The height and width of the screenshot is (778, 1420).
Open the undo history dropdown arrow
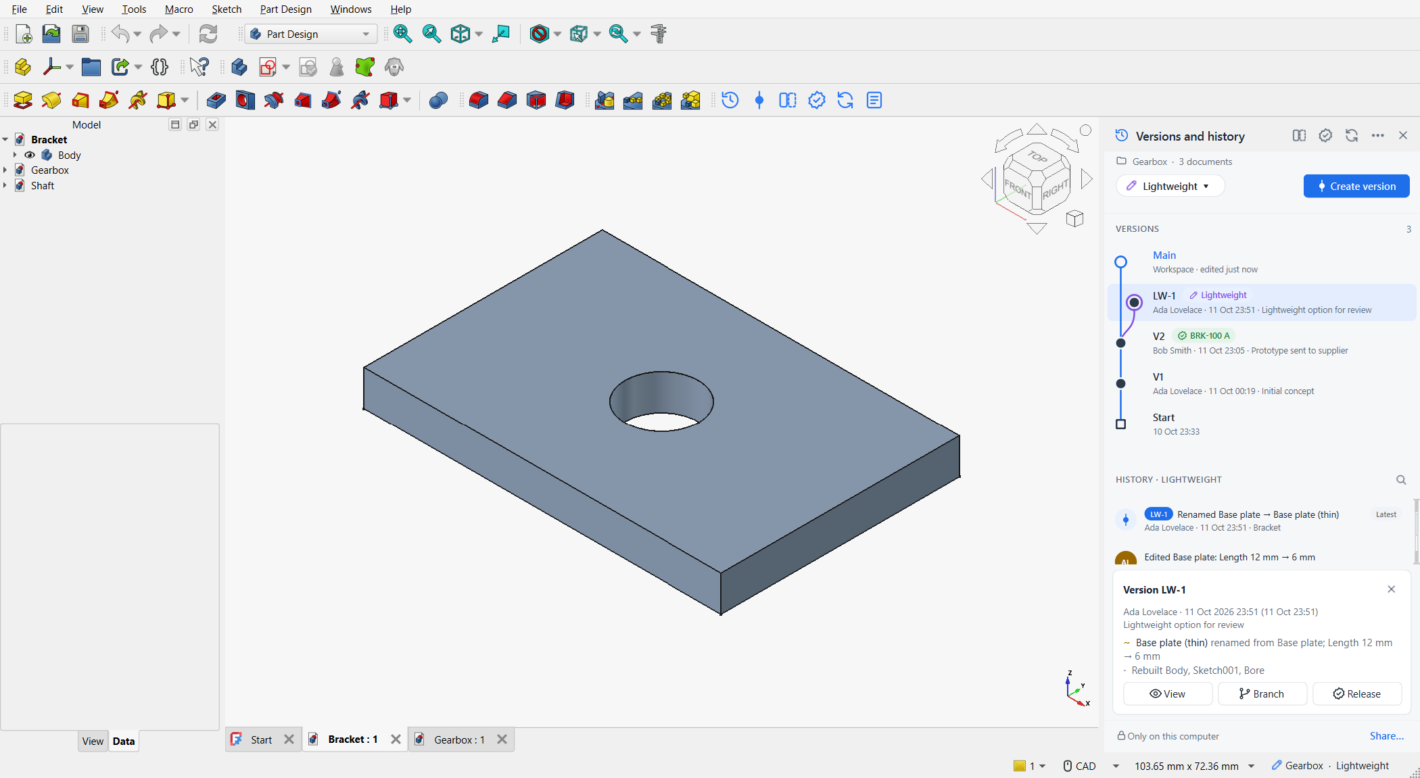[x=137, y=34]
